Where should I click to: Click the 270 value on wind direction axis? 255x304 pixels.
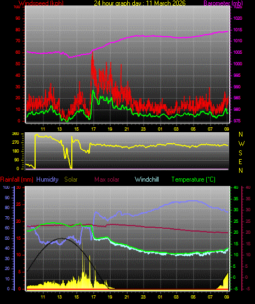click(x=15, y=143)
